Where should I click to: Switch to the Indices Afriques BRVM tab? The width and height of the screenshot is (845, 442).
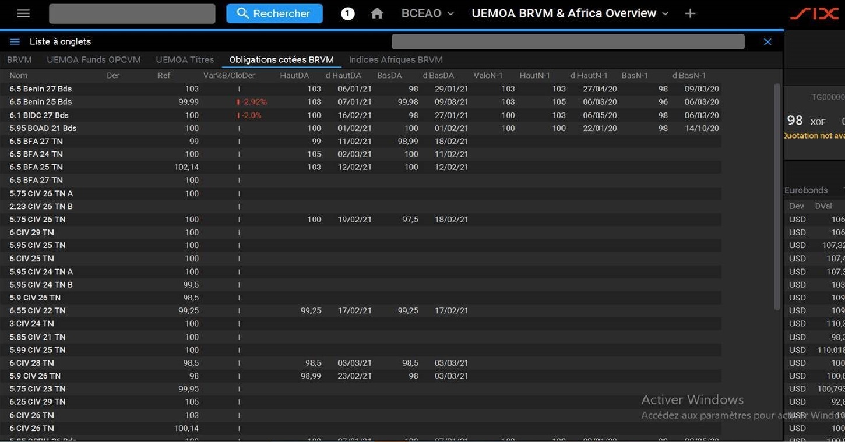[x=396, y=59]
